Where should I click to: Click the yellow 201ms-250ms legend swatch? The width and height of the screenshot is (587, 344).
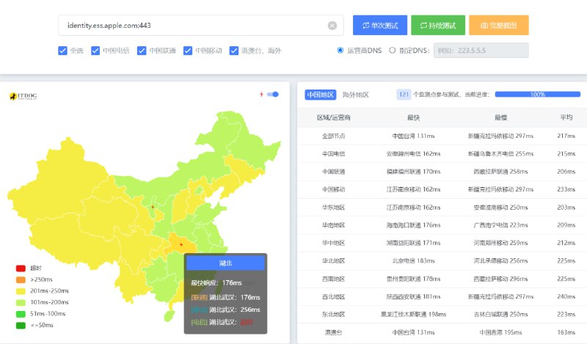coord(21,291)
